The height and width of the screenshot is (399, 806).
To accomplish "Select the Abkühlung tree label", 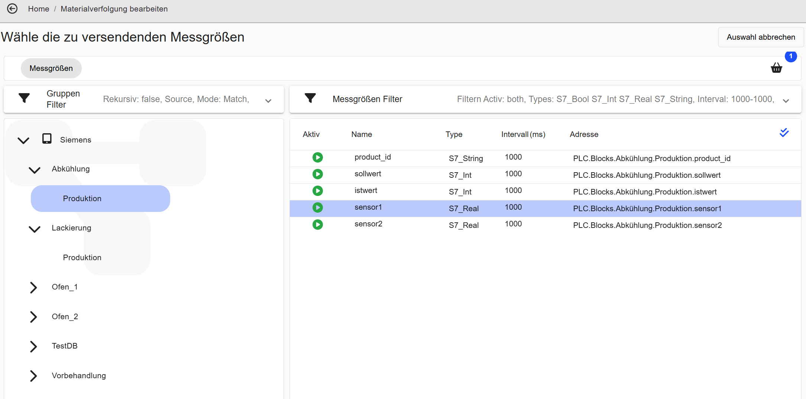I will [x=71, y=169].
